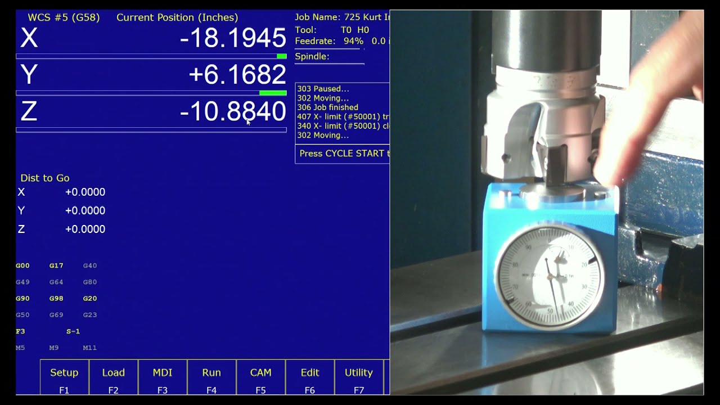
Task: Click the F3 feed code
Action: (x=20, y=331)
